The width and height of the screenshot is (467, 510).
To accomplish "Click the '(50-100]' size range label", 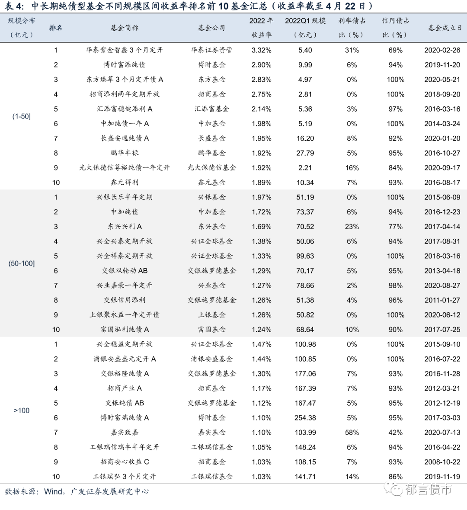I will tap(22, 263).
